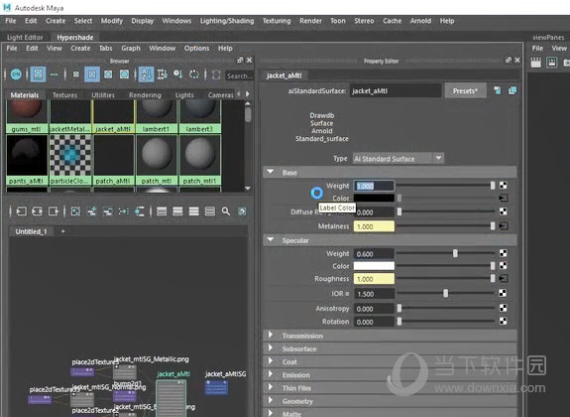Open the Hypershade Tabs menu
Image resolution: width=570 pixels, height=417 pixels.
click(105, 48)
